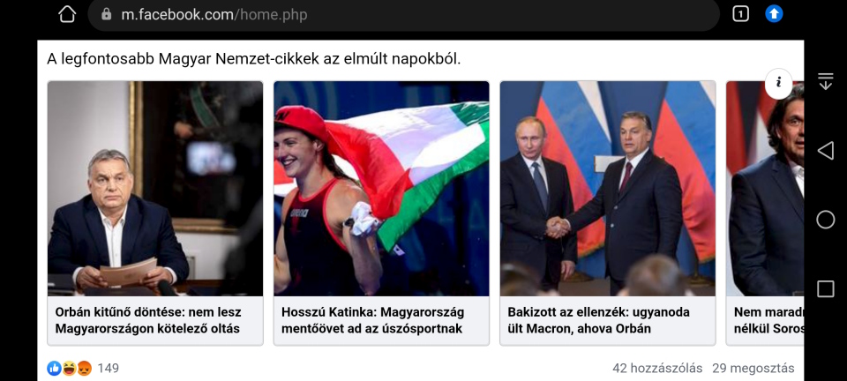Screen dimensions: 847x381
Task: Open the handshake photo thumbnail
Action: 608,189
